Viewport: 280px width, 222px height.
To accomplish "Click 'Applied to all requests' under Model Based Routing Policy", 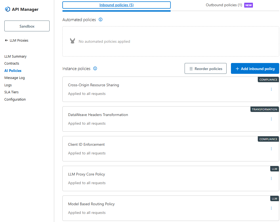I will 87,213.
